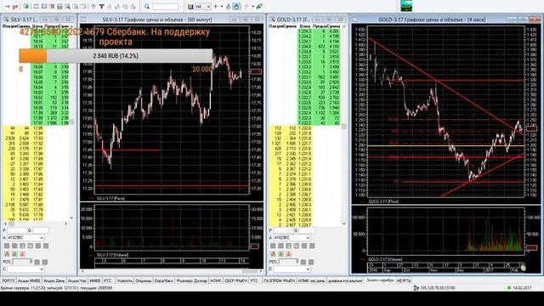Select the hand pan tool in toolbar
Viewport: 544px width, 306px height.
[236, 7]
